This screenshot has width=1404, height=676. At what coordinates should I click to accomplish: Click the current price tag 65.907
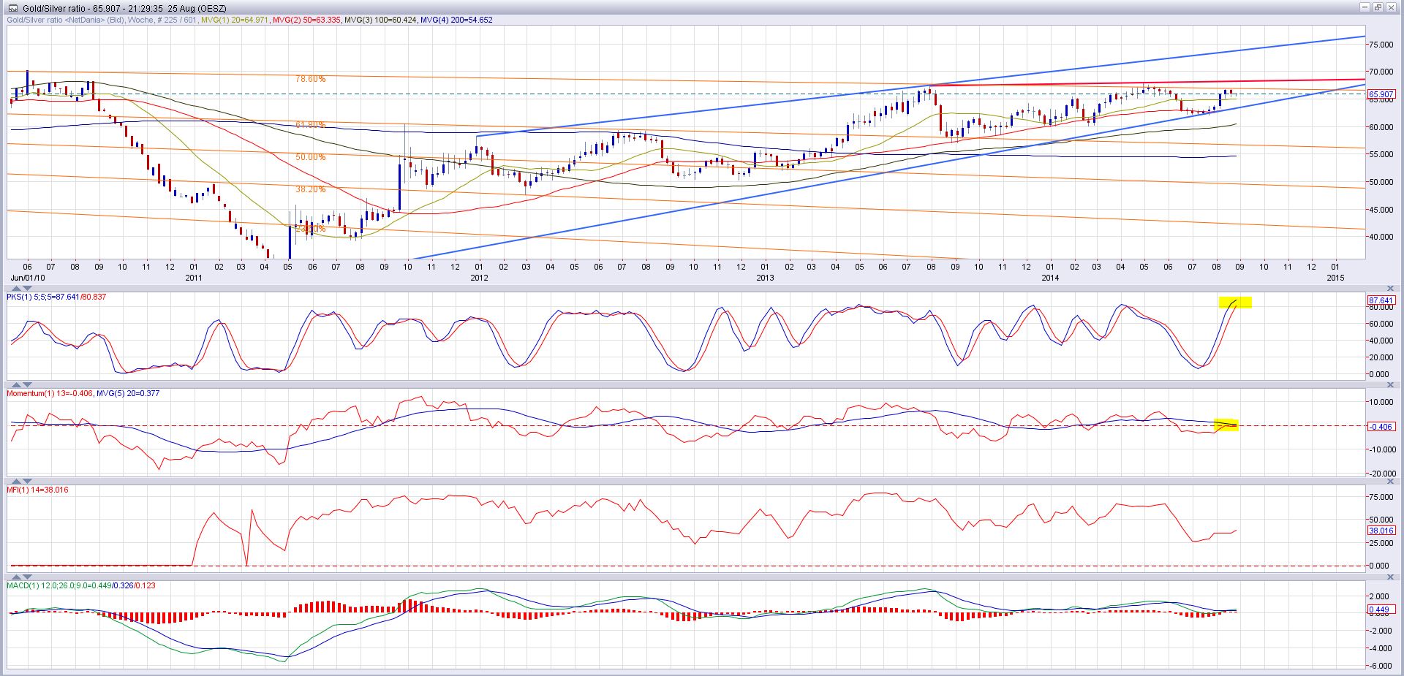pyautogui.click(x=1381, y=94)
